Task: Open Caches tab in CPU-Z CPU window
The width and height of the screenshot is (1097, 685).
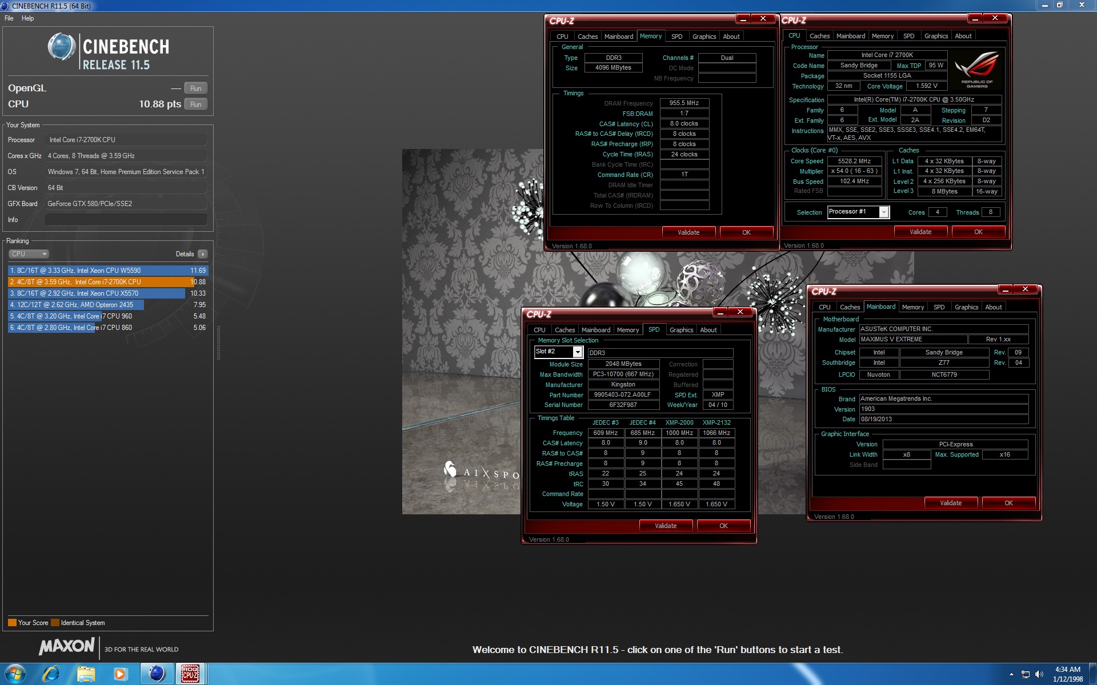Action: point(819,36)
